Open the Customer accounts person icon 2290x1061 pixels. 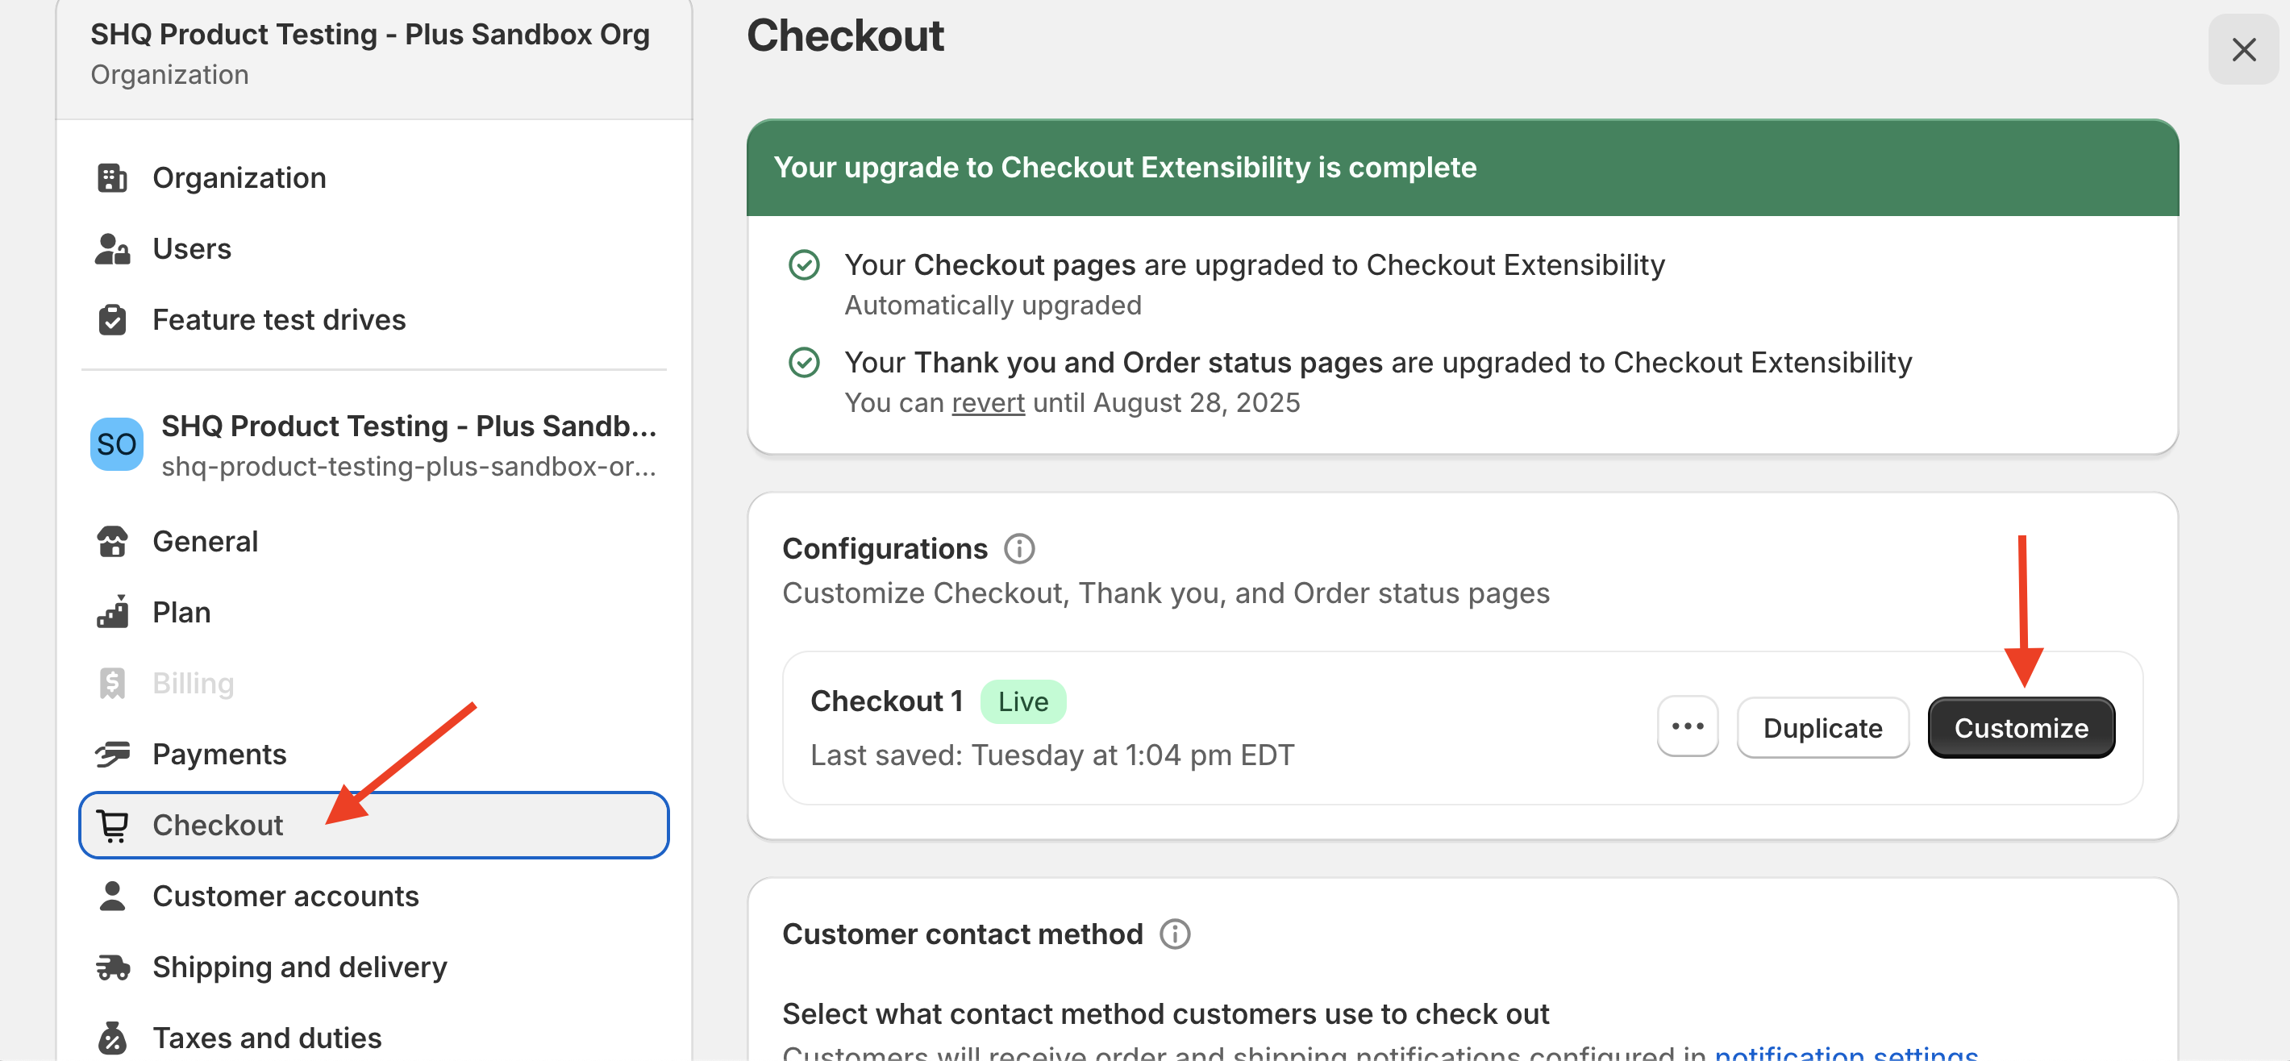click(112, 896)
